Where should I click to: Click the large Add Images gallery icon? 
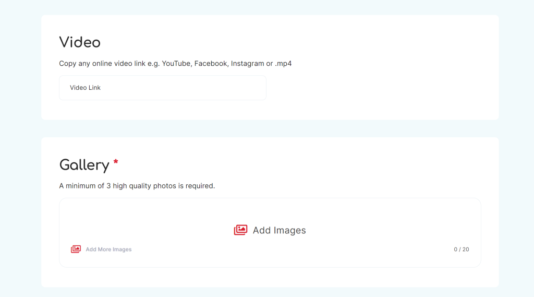click(240, 230)
